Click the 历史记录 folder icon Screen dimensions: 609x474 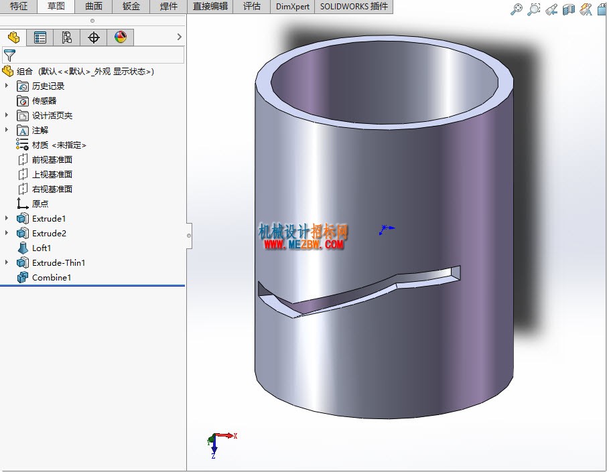tap(23, 86)
